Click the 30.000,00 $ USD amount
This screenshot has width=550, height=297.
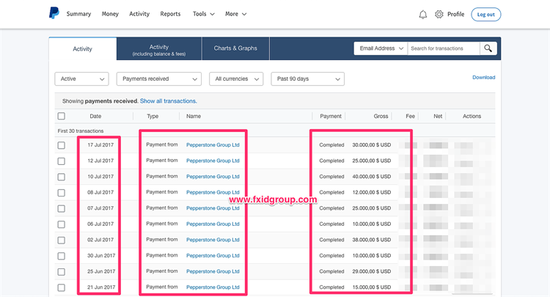[372, 144]
